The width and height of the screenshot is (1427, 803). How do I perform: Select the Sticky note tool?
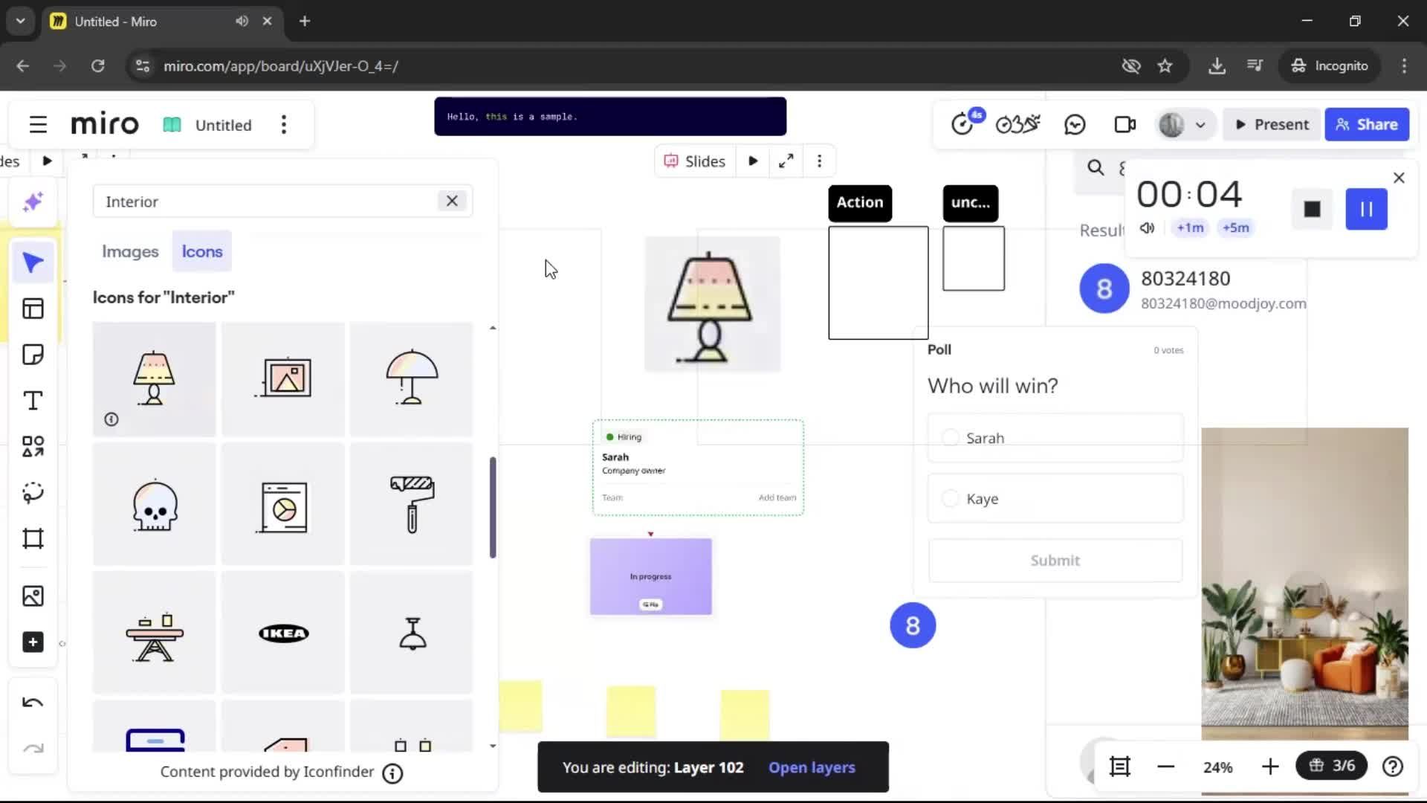click(33, 355)
